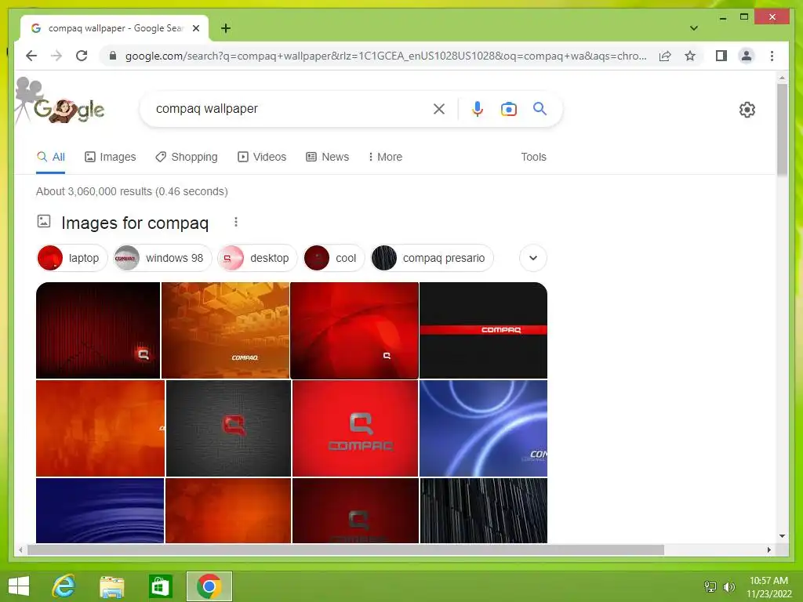Reload the current page
This screenshot has width=803, height=602.
(x=82, y=56)
